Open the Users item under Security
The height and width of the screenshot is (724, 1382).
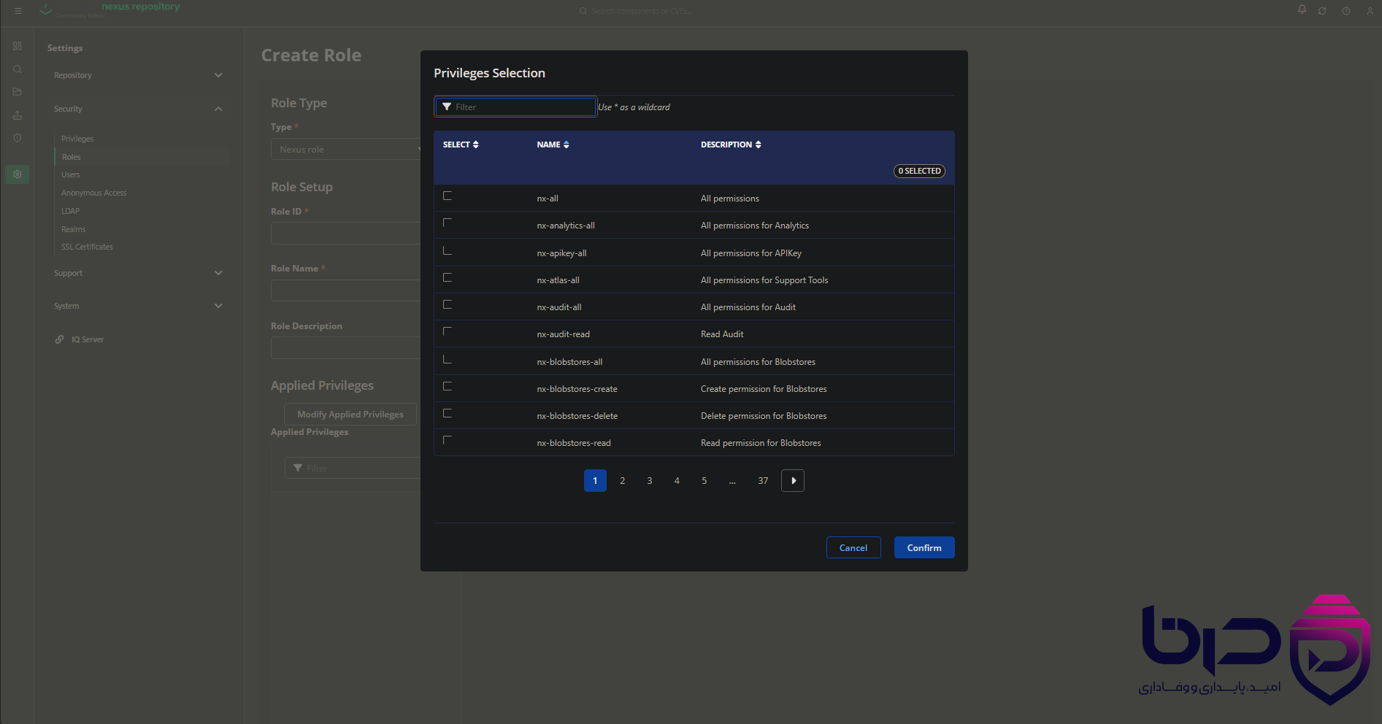click(71, 174)
